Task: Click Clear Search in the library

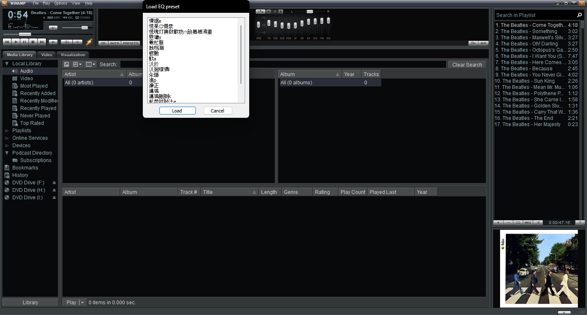Action: [x=467, y=65]
